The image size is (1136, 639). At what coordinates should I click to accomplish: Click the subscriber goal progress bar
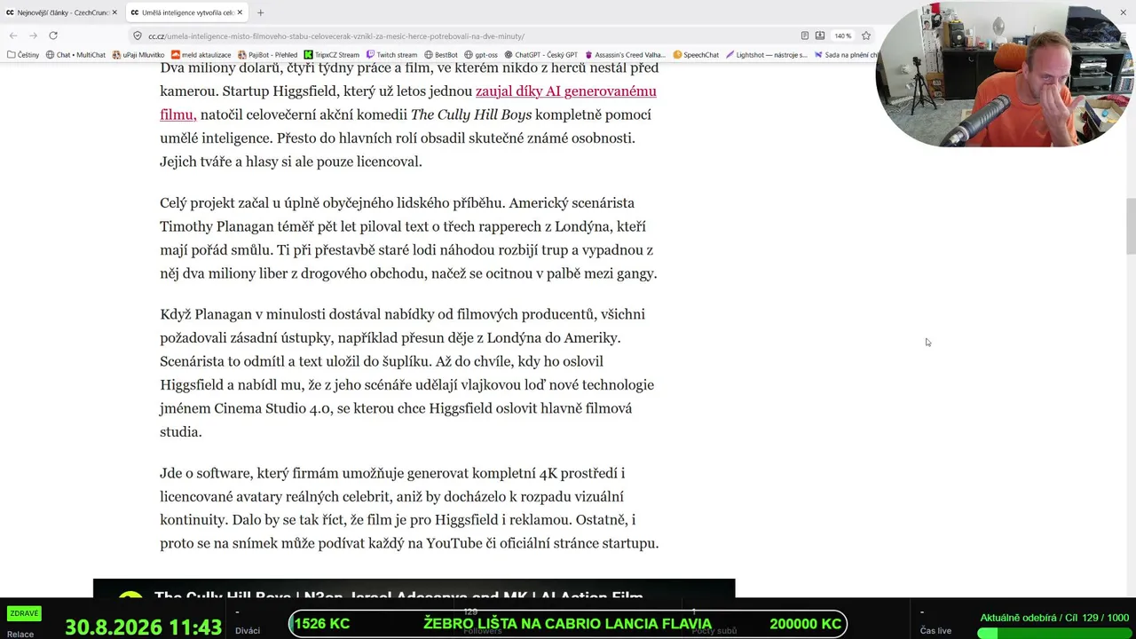click(x=1053, y=633)
